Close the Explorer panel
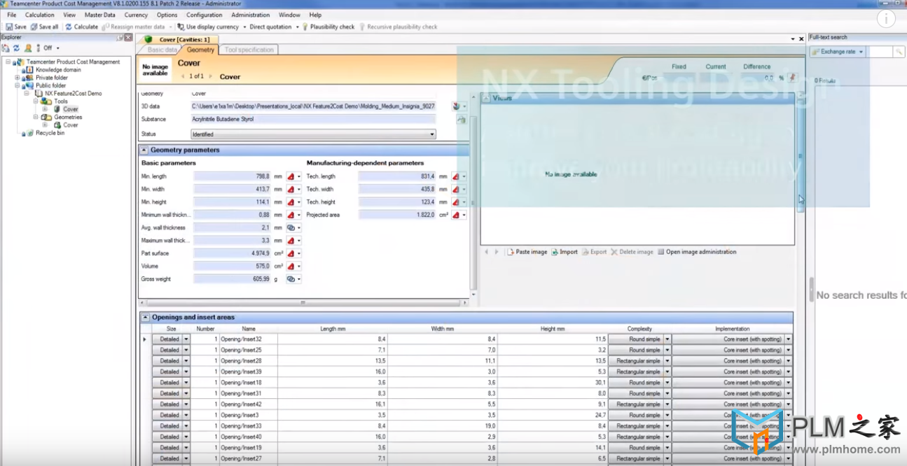Screen dimensions: 907x466 (x=128, y=37)
